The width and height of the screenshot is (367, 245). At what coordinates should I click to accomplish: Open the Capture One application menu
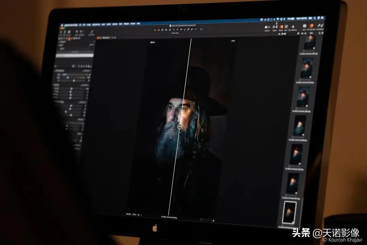coord(71,25)
